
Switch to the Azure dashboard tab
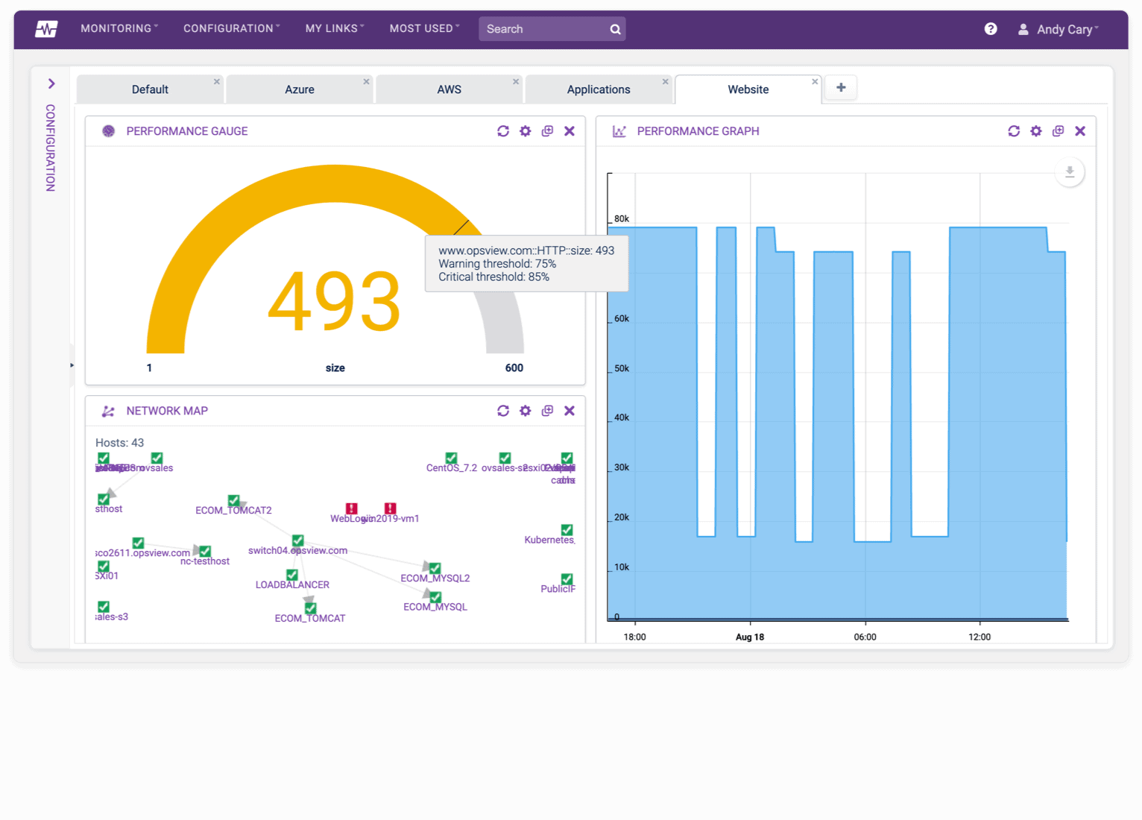click(x=300, y=89)
